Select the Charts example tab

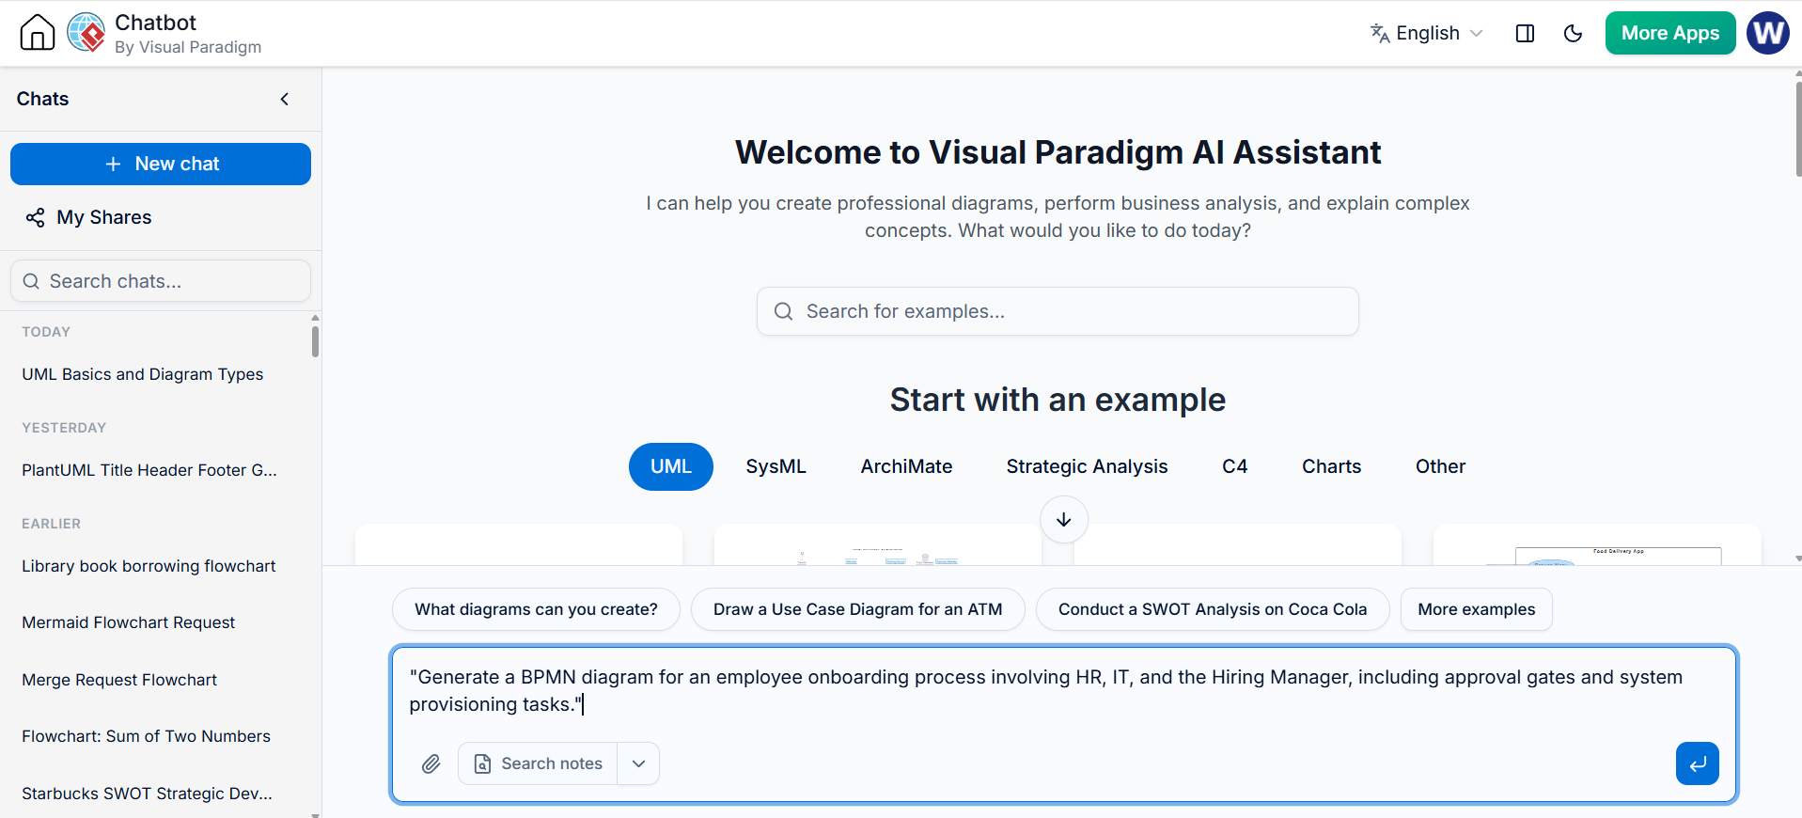coord(1331,466)
